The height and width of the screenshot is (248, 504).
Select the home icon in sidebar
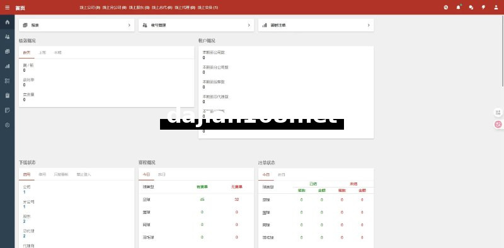click(8, 22)
